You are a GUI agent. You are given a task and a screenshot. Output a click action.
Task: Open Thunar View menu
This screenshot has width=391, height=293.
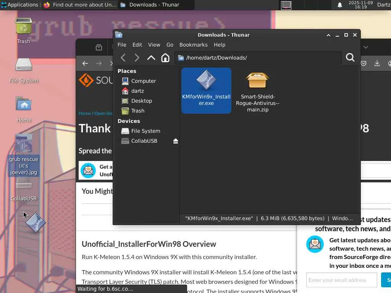(x=154, y=45)
